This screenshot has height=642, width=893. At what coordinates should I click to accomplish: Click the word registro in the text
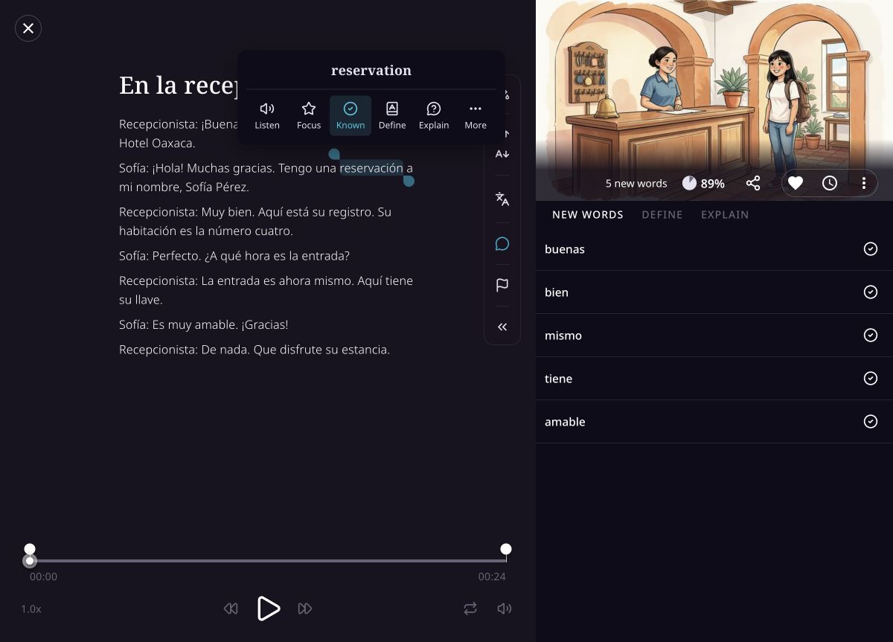point(351,212)
